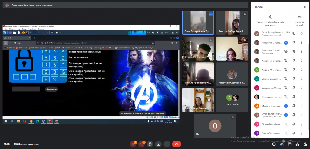310x149 pixels.
Task: Open Ввод menu in shared VirtualBox window
Action: click(24, 29)
